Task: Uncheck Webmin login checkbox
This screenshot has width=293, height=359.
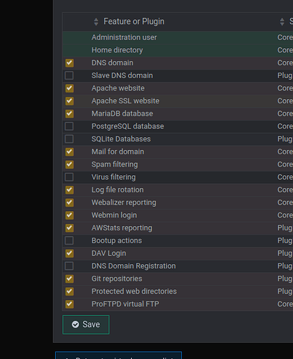Action: coord(69,215)
